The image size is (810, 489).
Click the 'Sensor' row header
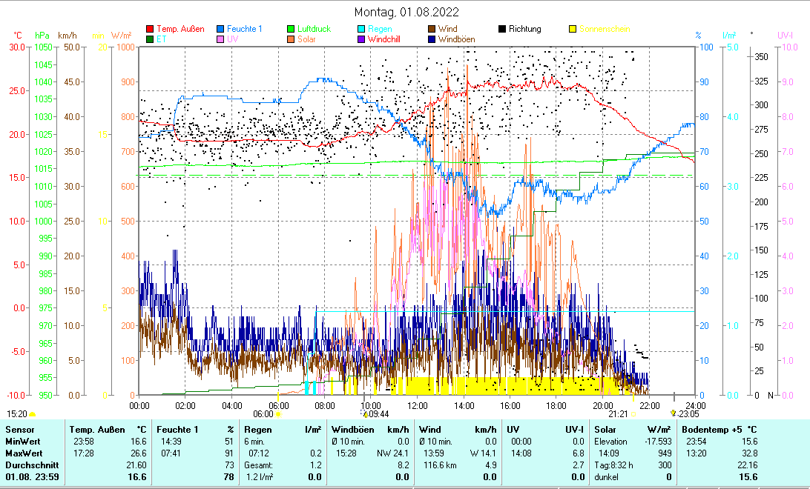(20, 430)
